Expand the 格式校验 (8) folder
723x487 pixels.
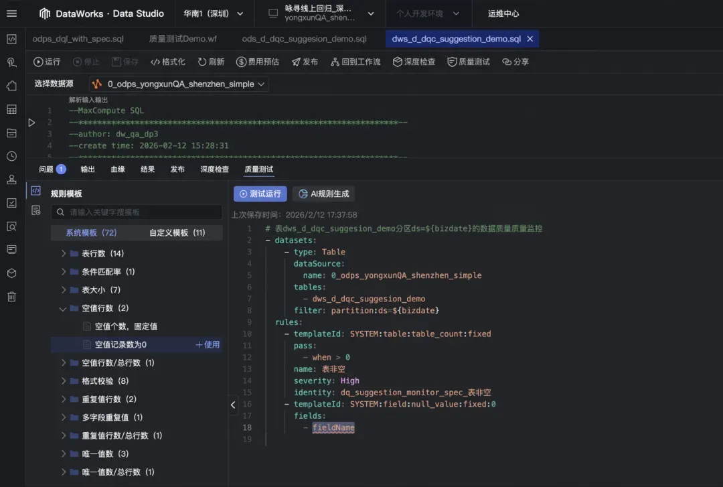64,381
